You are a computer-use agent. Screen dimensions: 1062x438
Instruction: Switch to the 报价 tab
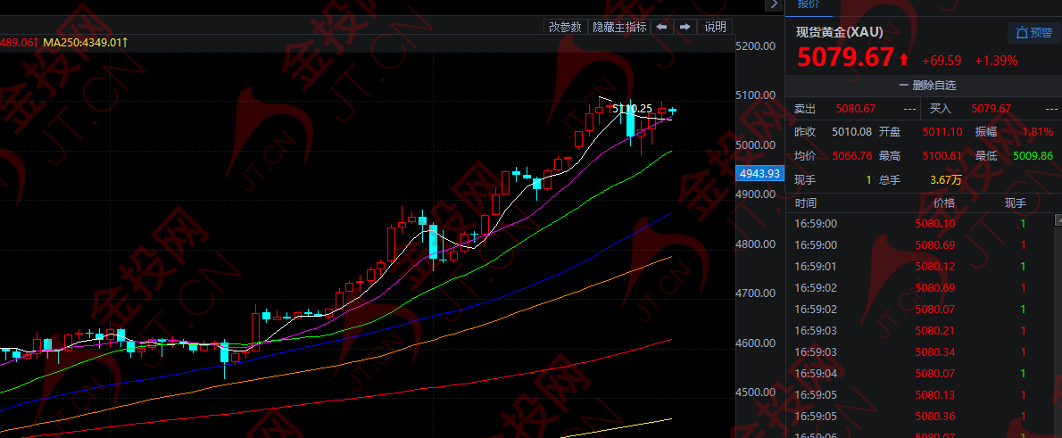pos(808,4)
